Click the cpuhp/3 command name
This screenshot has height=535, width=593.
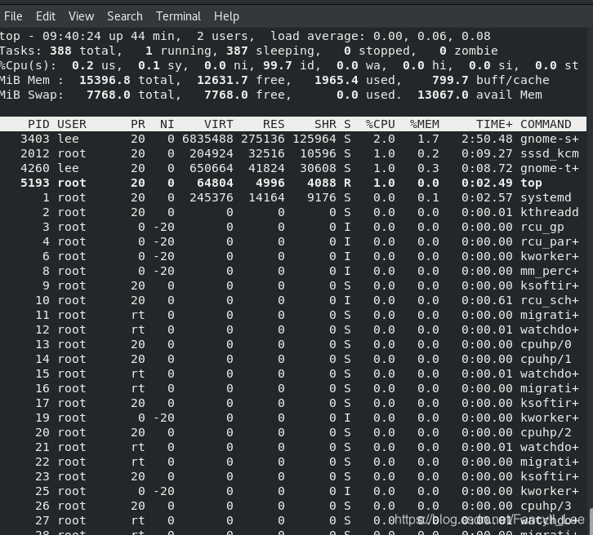546,506
